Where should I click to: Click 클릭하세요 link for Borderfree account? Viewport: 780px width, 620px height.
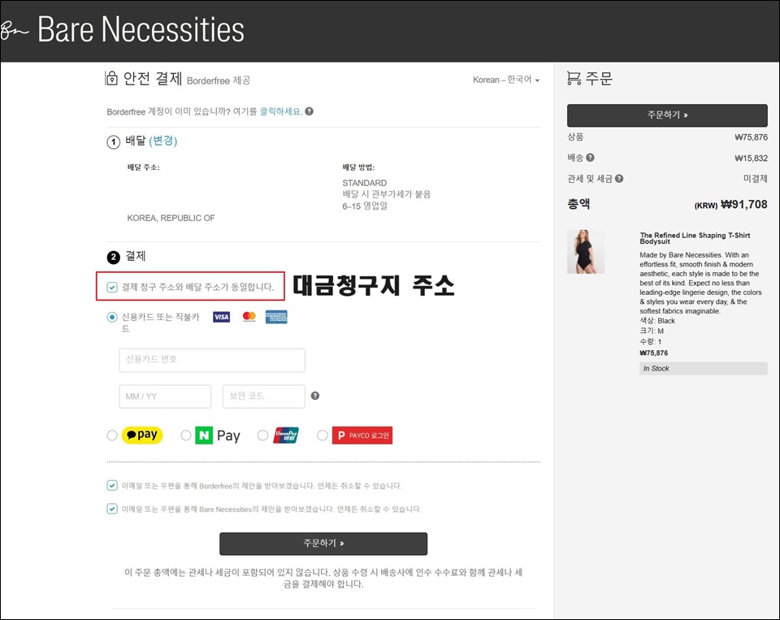coord(281,111)
